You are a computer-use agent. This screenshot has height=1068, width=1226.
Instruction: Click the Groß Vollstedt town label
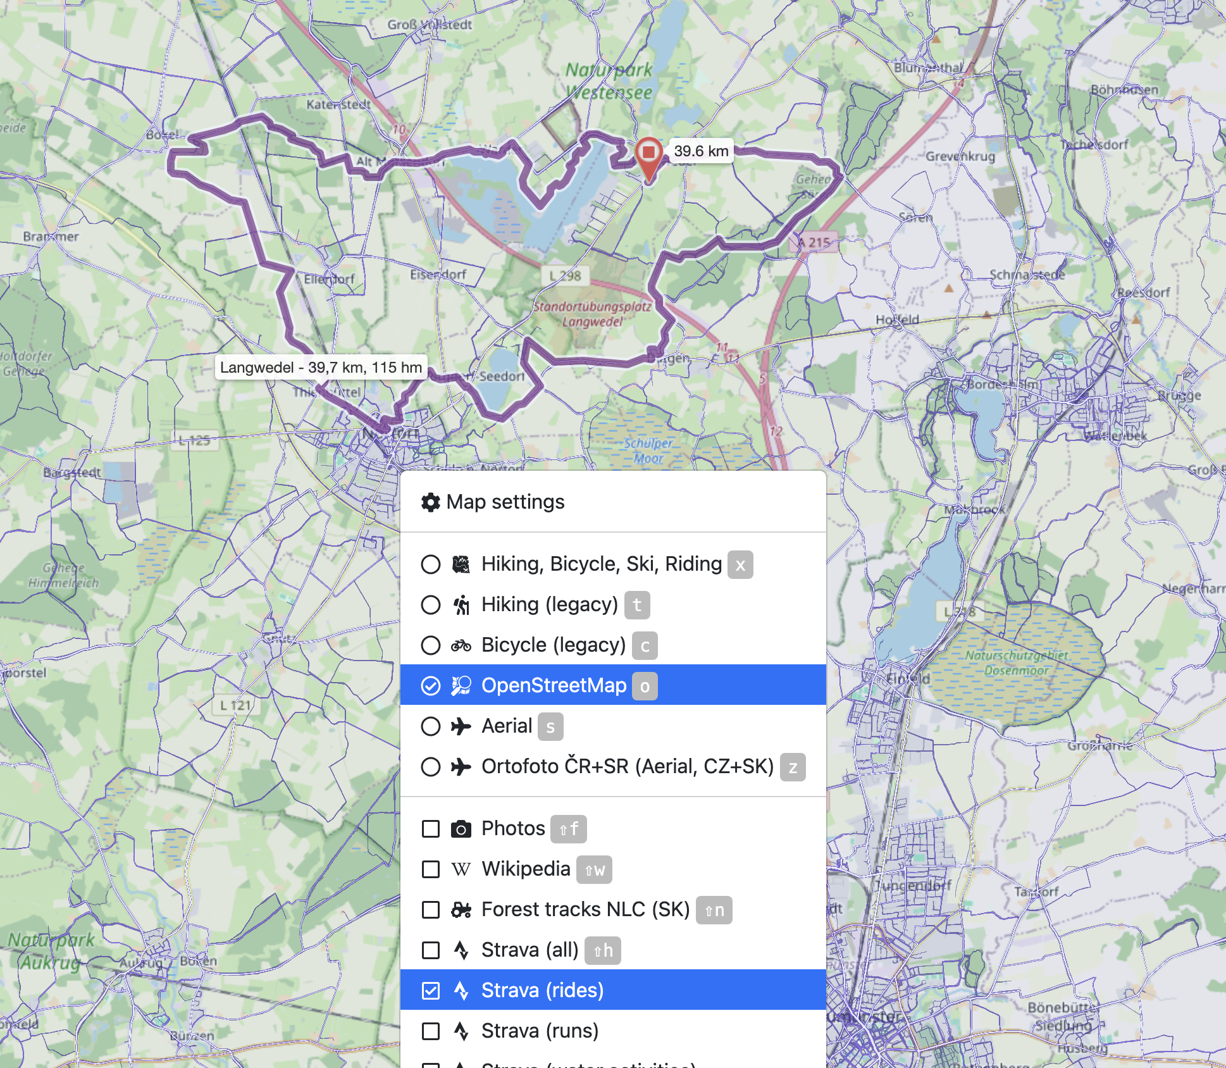(430, 25)
